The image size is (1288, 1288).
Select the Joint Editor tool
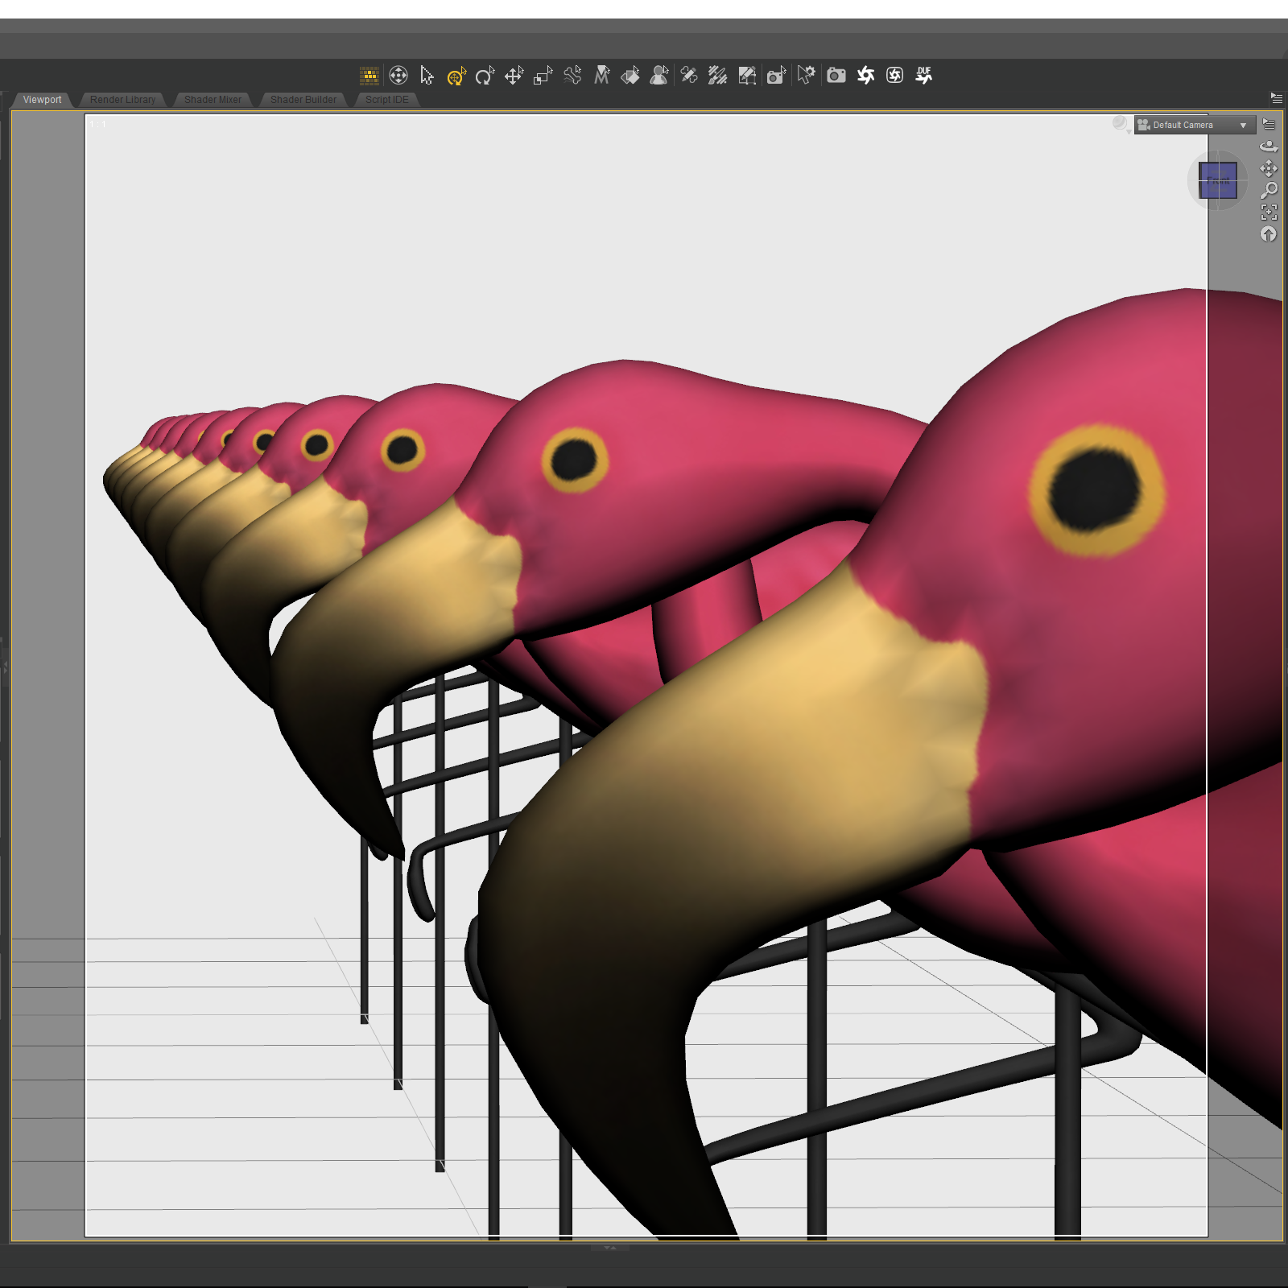pos(688,76)
